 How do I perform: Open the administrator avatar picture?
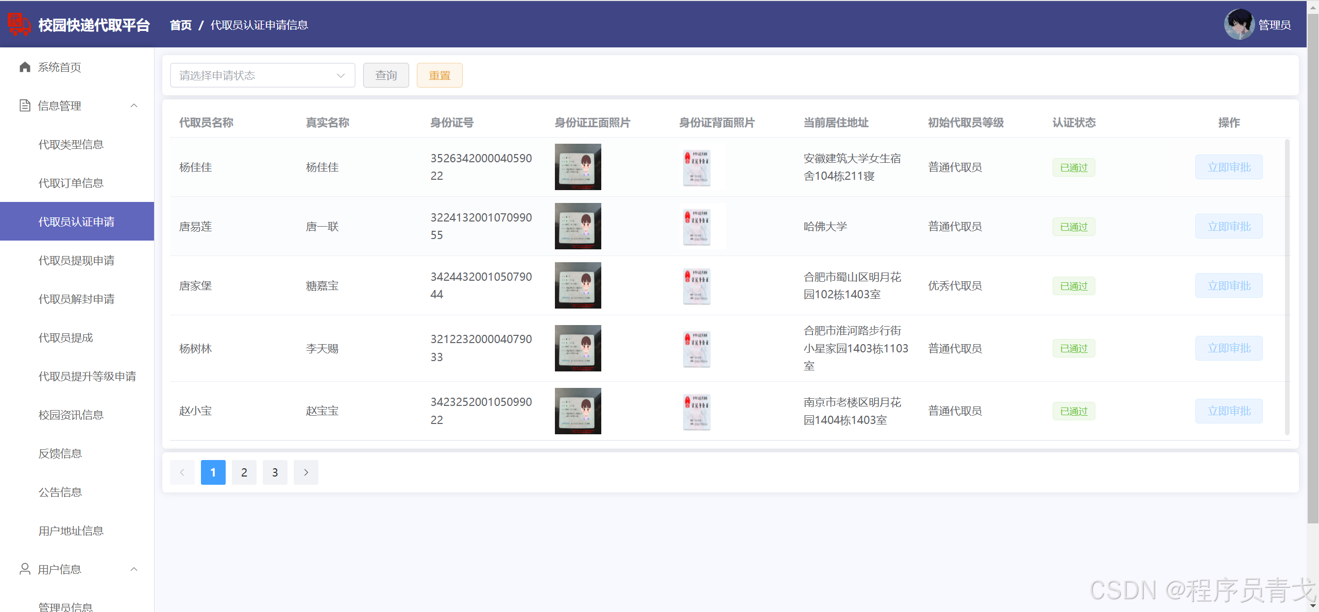click(1239, 25)
